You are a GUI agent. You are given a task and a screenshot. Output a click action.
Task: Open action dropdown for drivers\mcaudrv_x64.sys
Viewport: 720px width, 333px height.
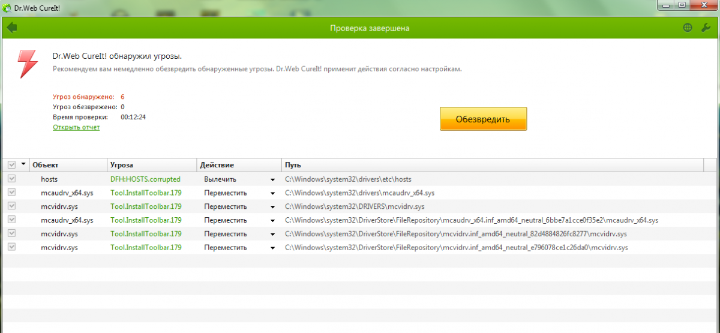(272, 193)
